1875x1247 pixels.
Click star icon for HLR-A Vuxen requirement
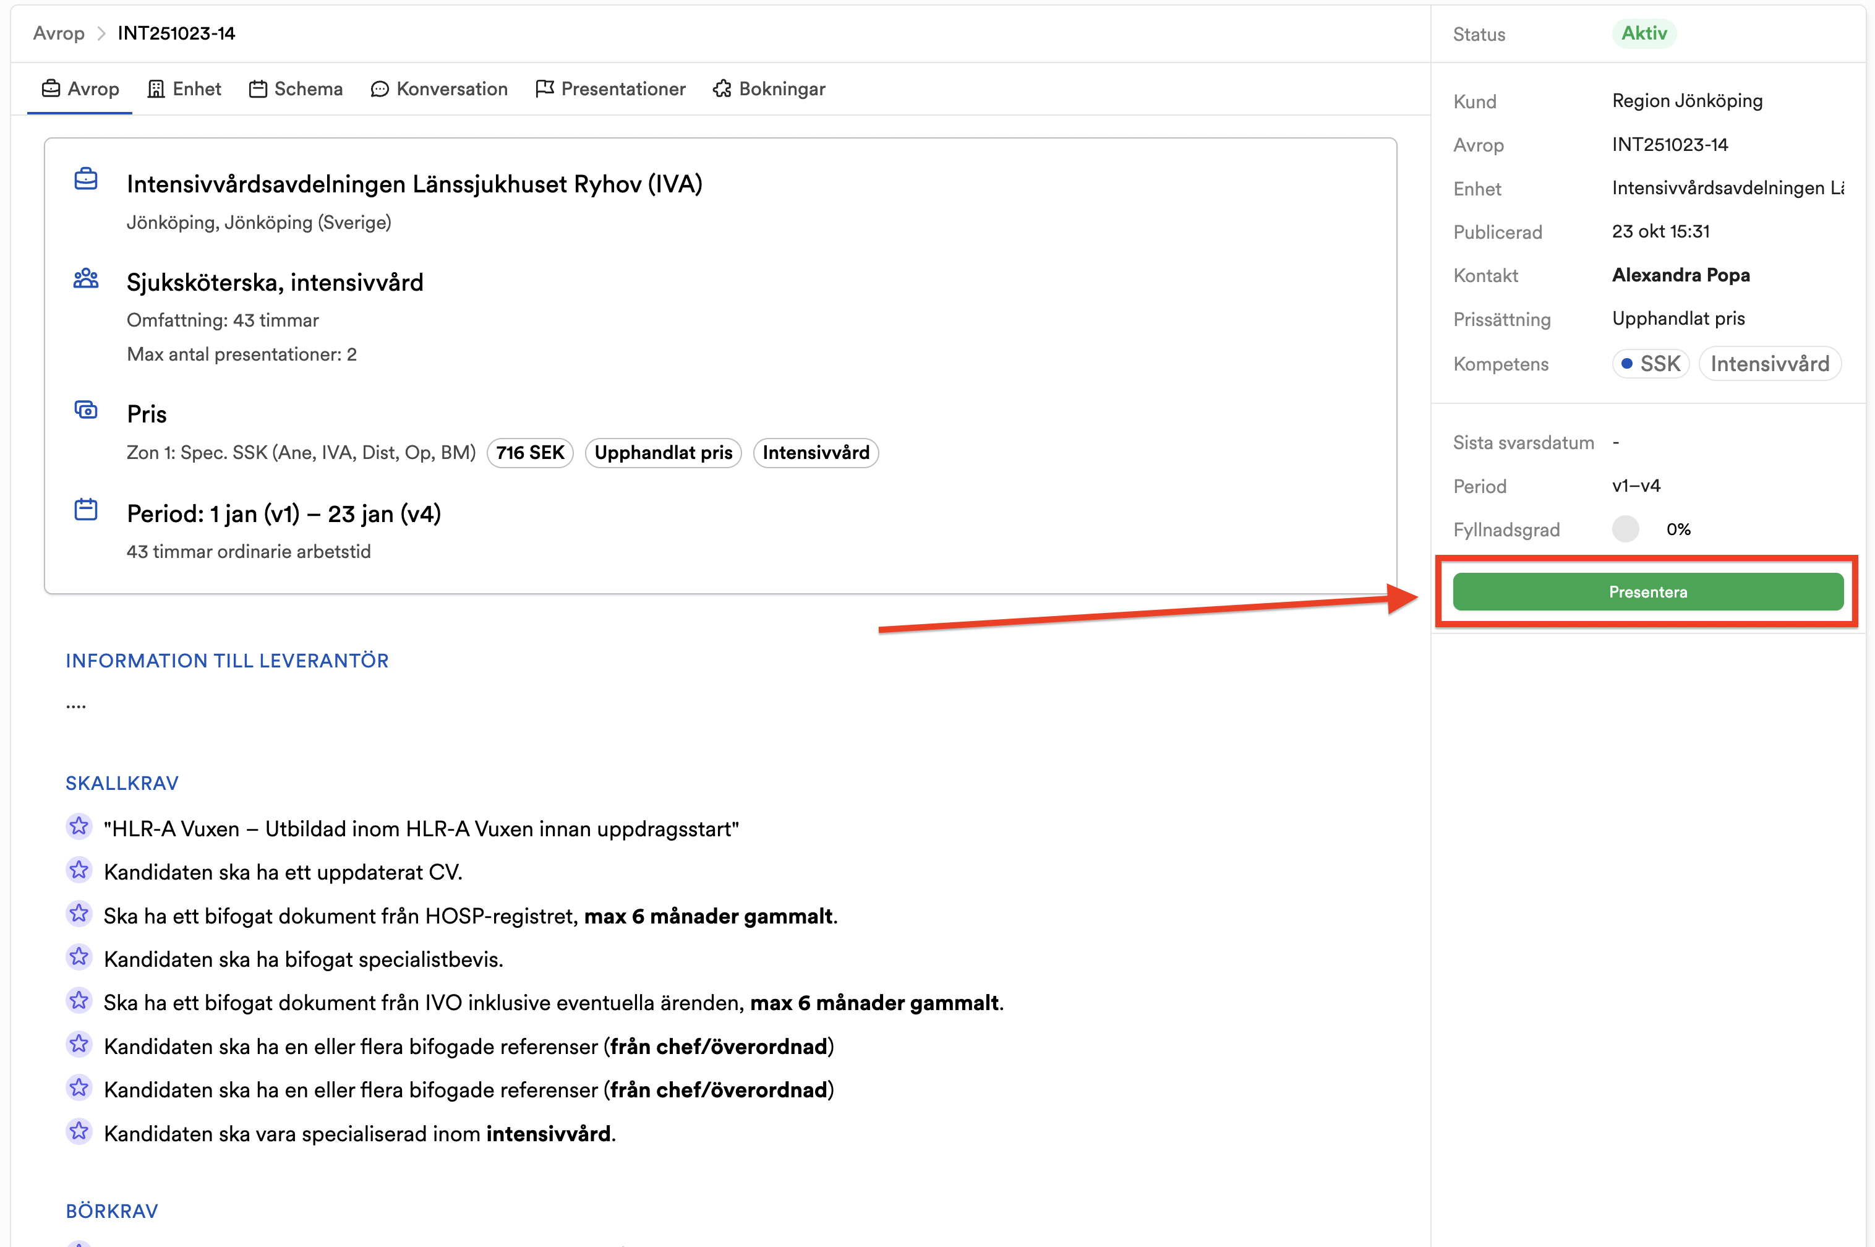pyautogui.click(x=79, y=827)
